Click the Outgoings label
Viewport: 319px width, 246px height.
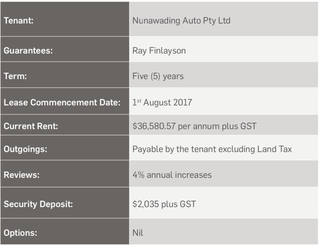point(25,149)
